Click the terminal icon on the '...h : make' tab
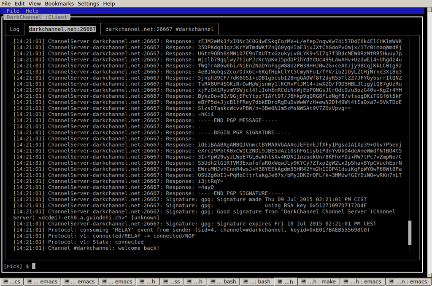Screen dimensions: 432x286 click(x=303, y=282)
